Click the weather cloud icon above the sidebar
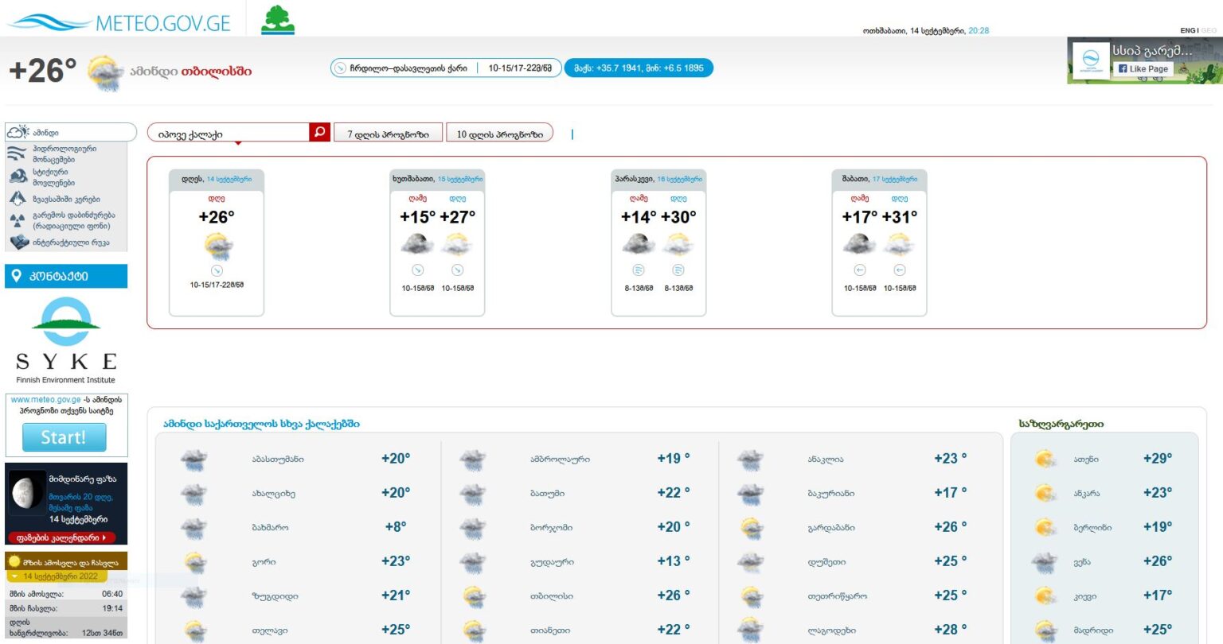The height and width of the screenshot is (644, 1223). 16,132
